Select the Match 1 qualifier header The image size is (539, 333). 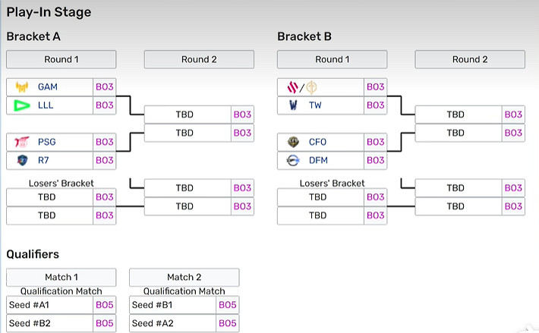tap(61, 278)
